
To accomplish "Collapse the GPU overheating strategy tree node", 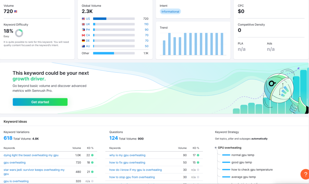I will coord(215,148).
